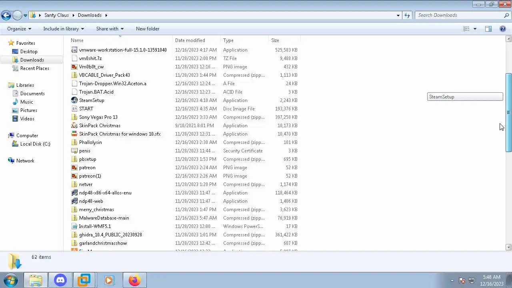Expand the address bar history dropdown
This screenshot has width=512, height=288.
(x=398, y=15)
